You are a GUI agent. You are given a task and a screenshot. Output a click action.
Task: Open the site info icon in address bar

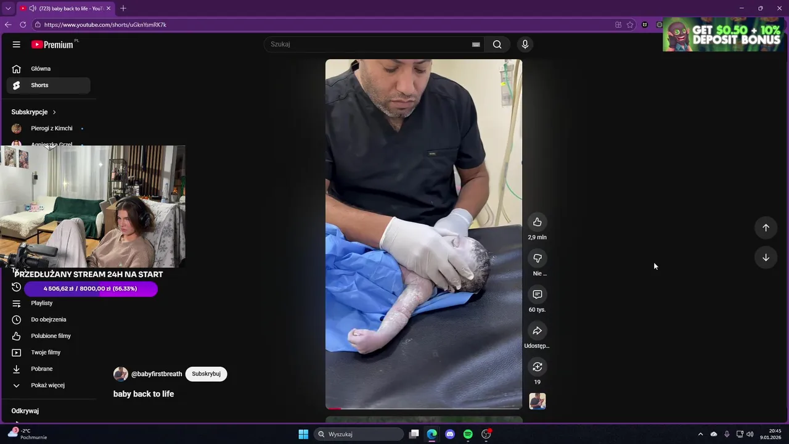pos(38,25)
